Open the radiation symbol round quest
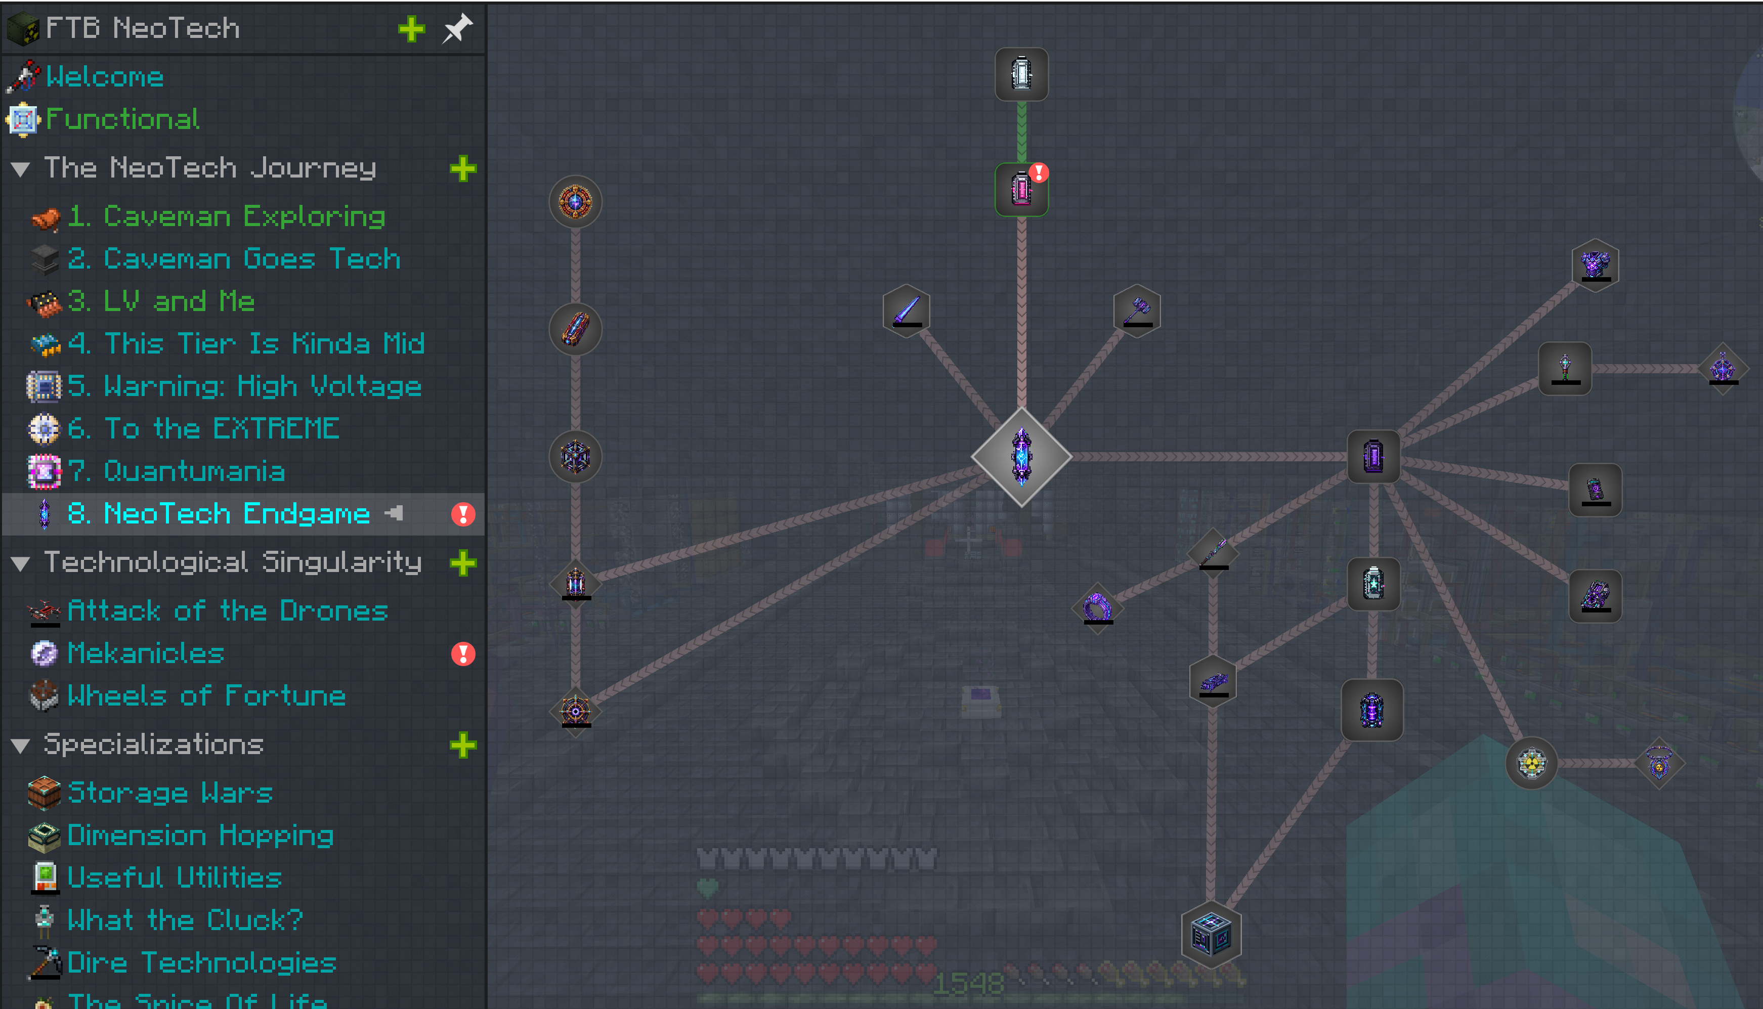 (x=1531, y=763)
